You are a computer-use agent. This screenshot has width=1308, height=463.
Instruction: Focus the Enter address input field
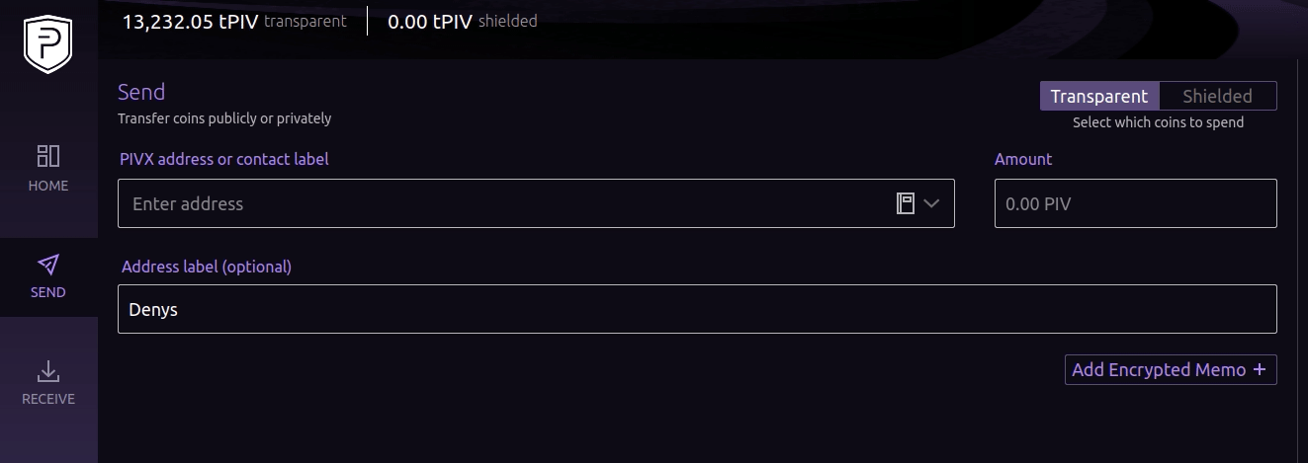tap(504, 203)
